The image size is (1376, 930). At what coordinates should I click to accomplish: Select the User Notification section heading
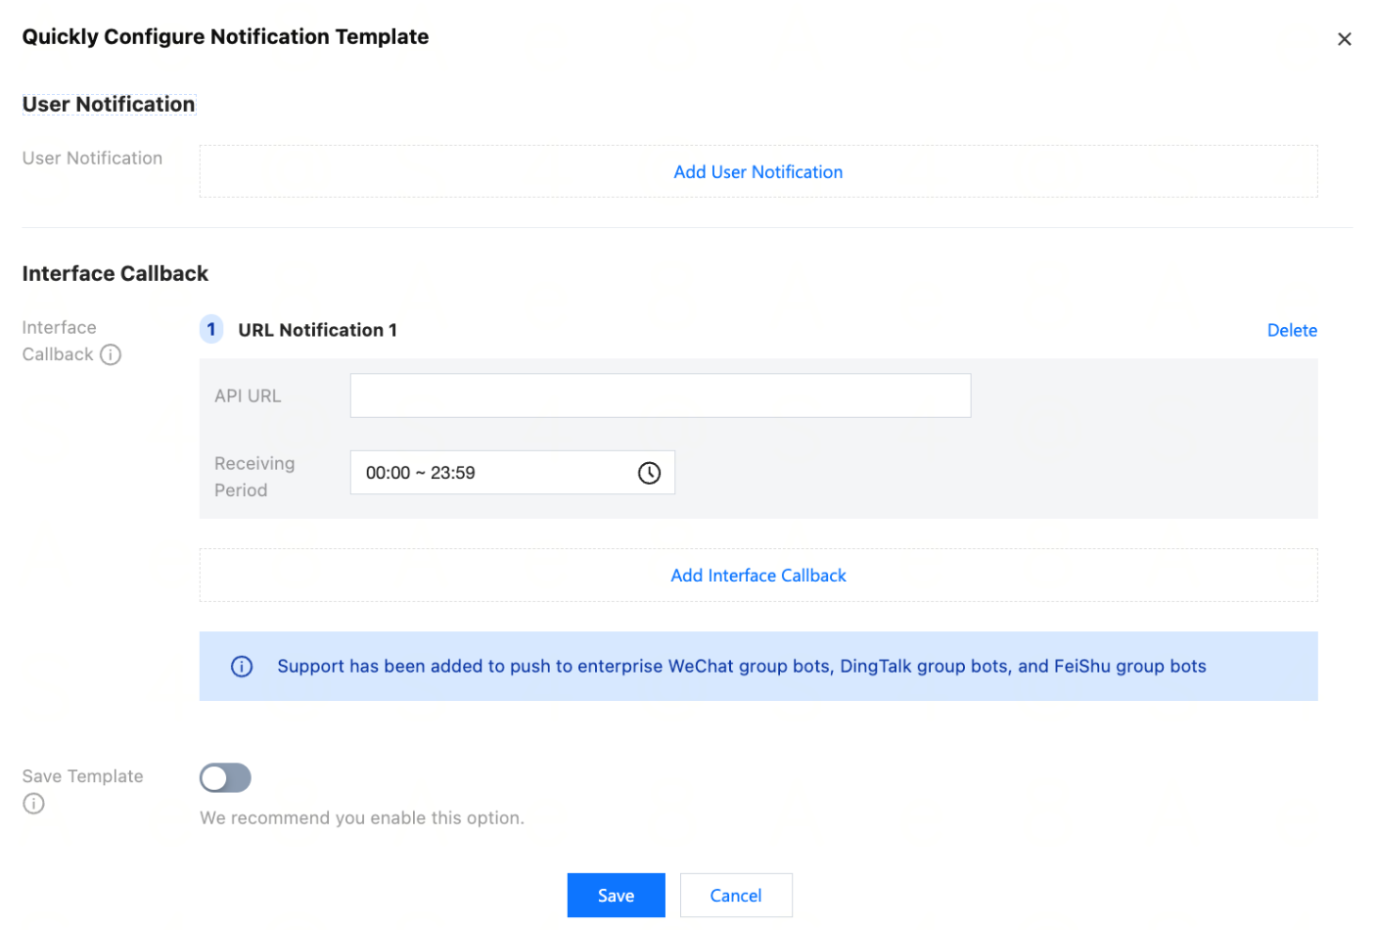pos(109,105)
